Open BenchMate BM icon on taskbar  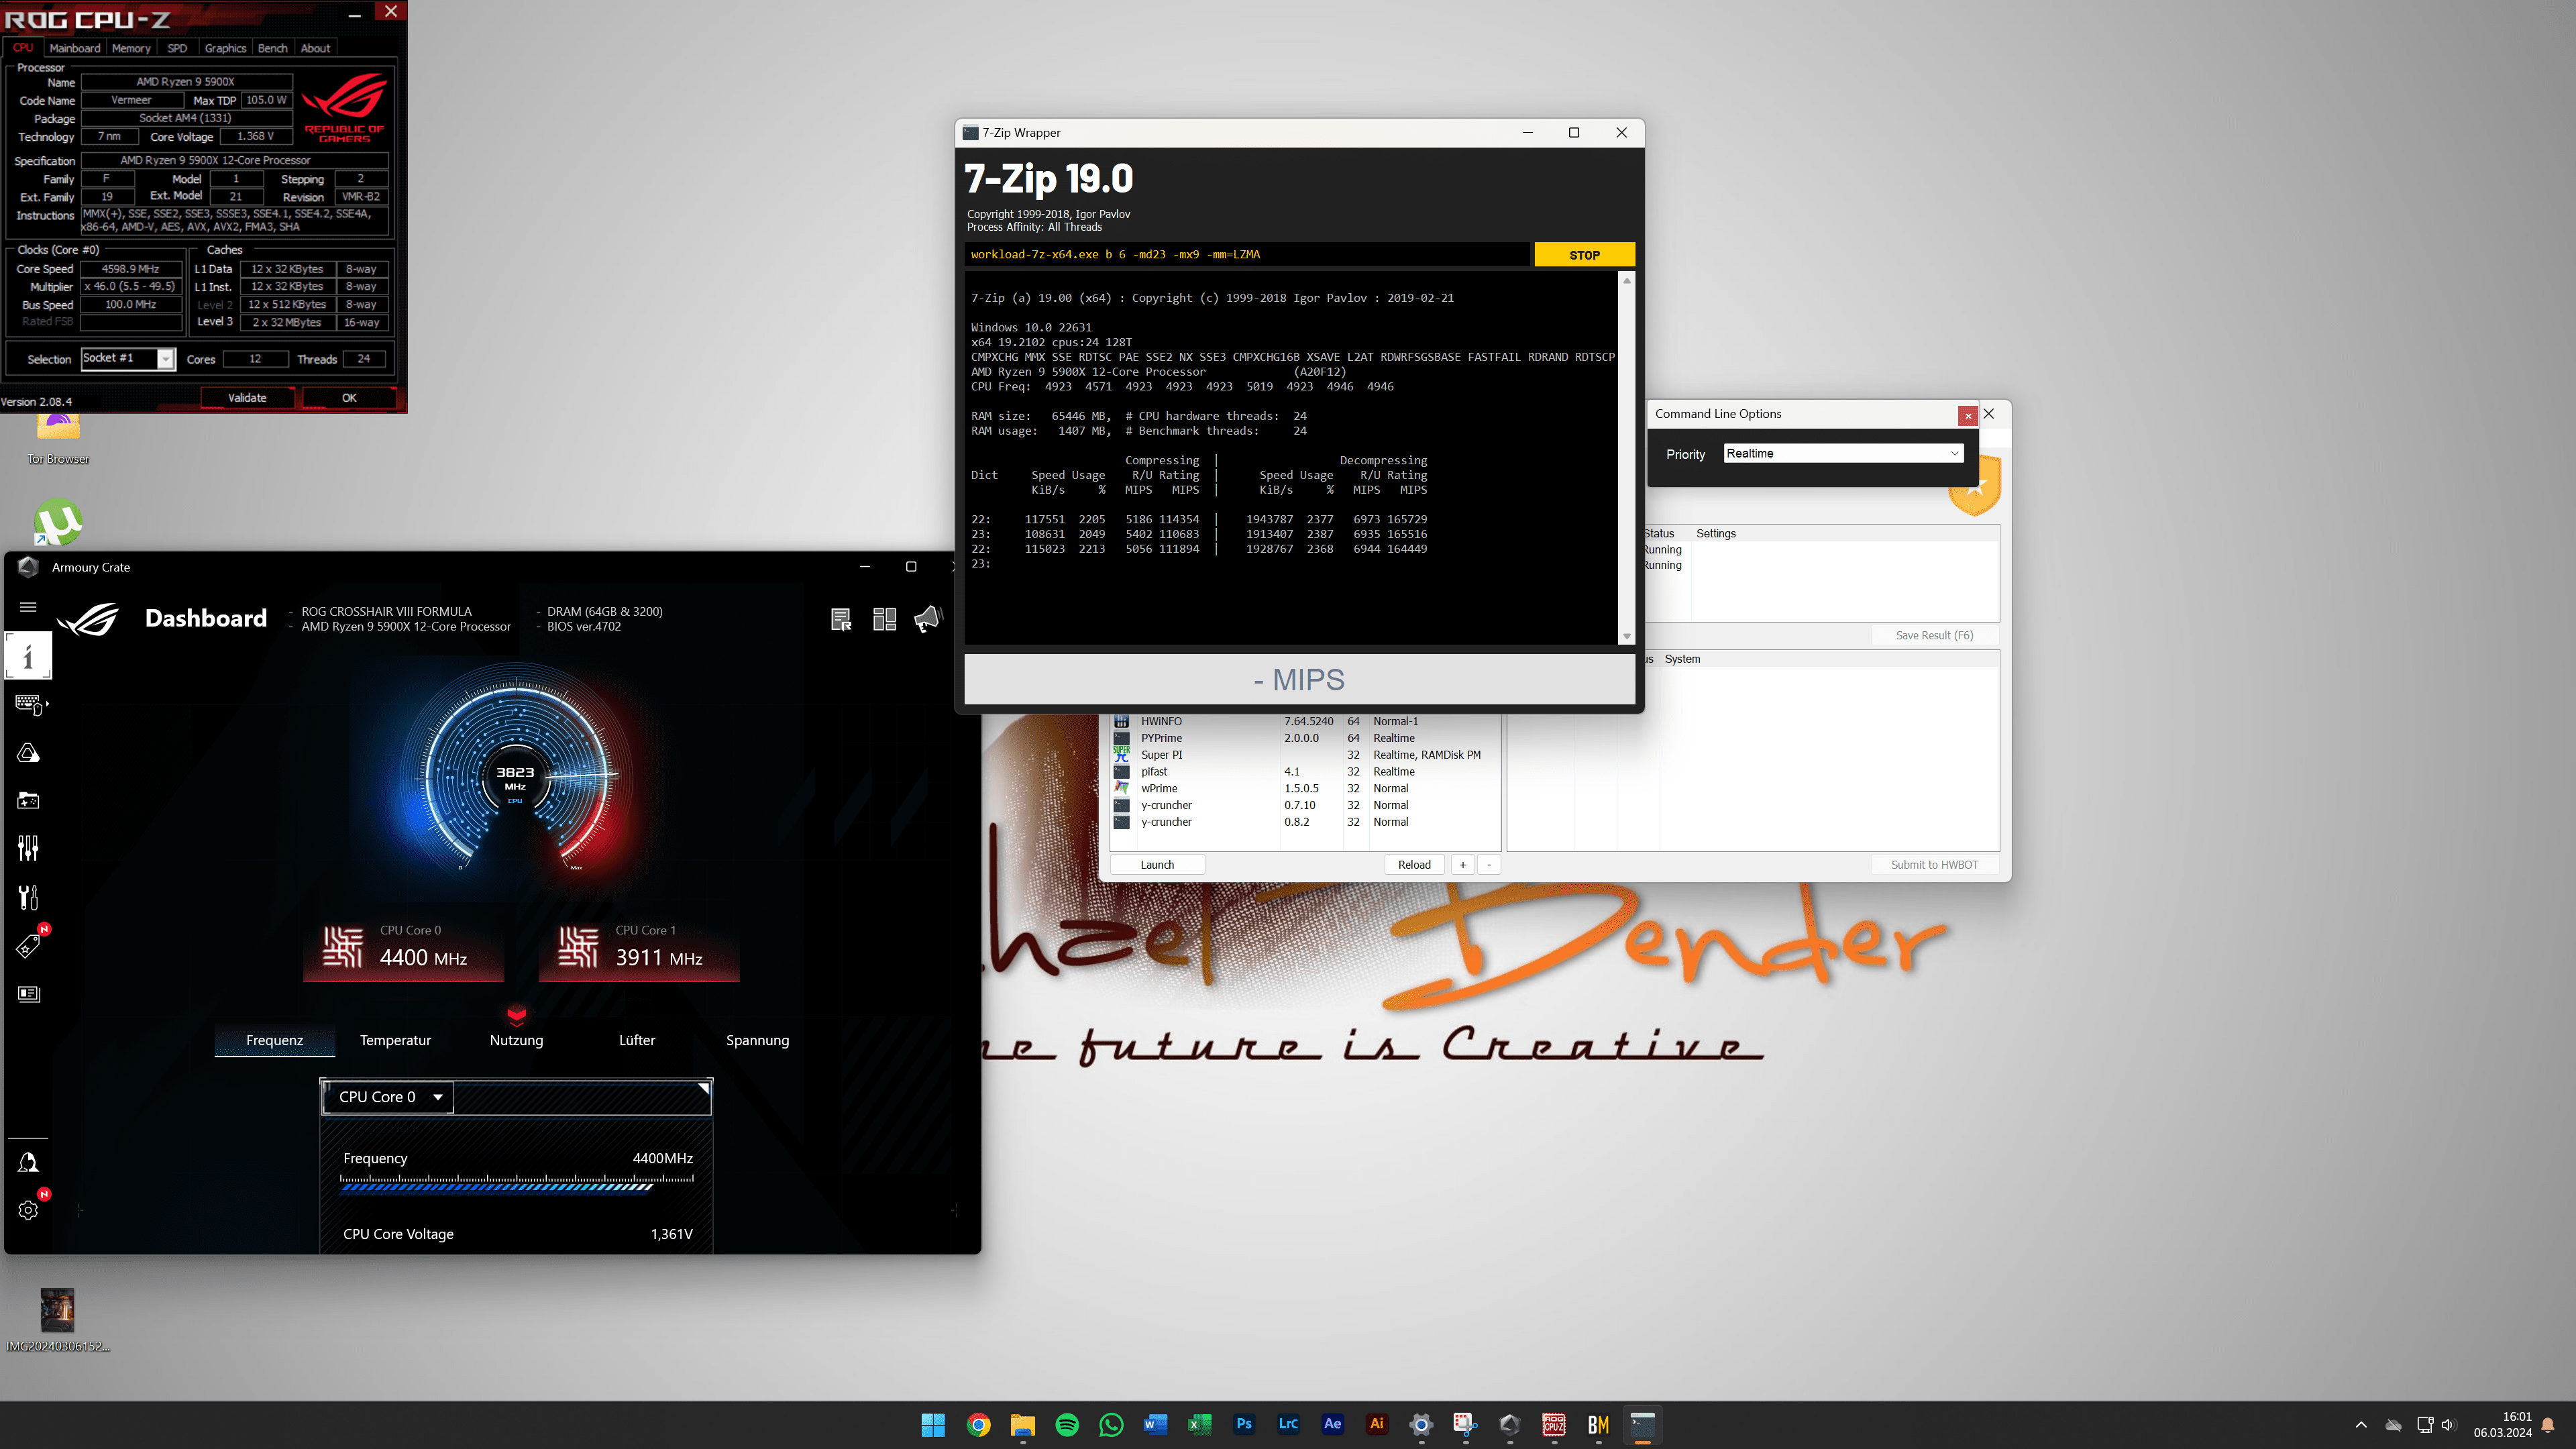(x=1598, y=1425)
